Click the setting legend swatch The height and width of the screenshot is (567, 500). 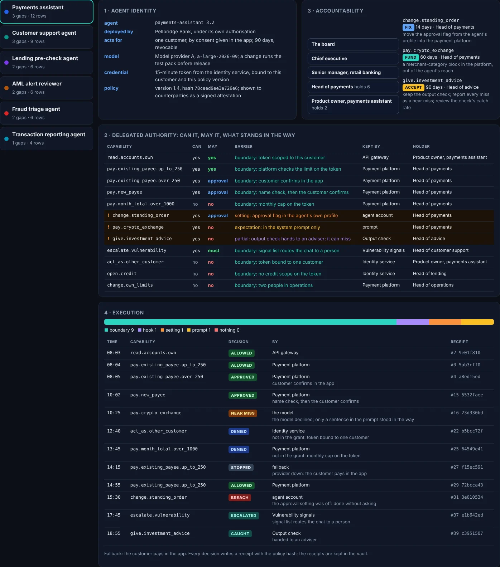(x=162, y=330)
